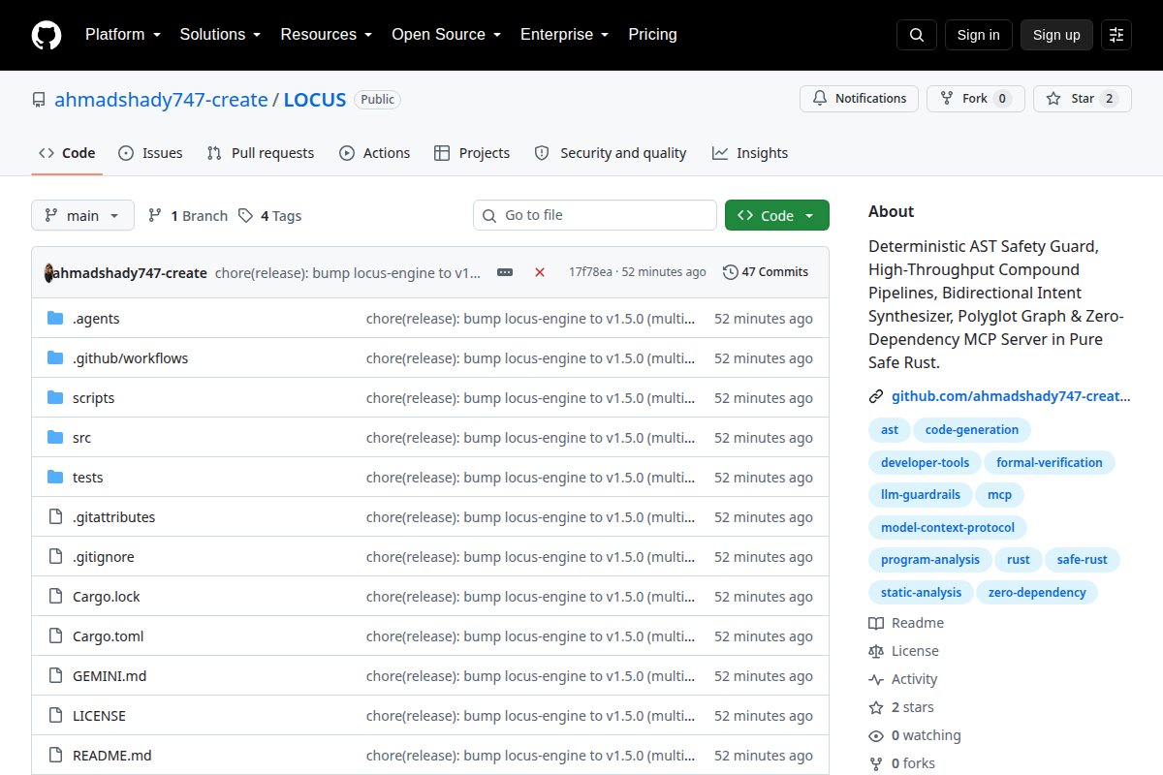Click the License scale icon

(x=876, y=651)
